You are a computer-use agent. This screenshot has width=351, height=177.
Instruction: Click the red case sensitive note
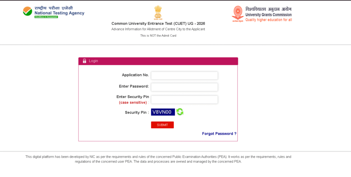pos(133,103)
